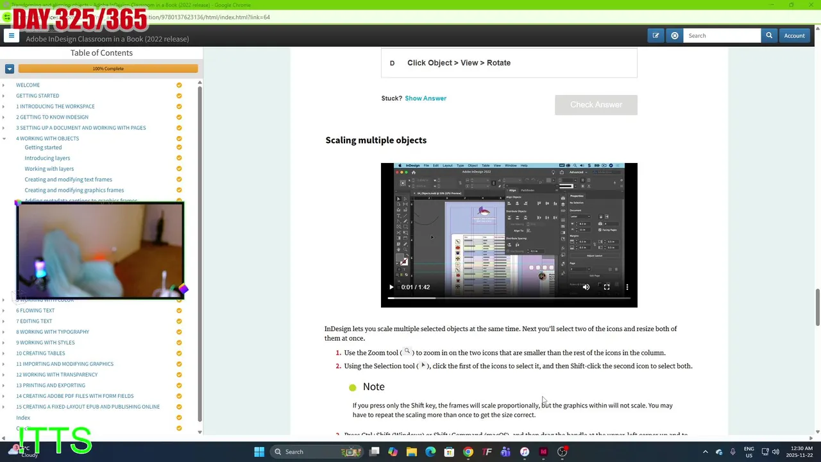Viewport: 821px width, 462px height.
Task: Go to 12 Working with Transparency chapter
Action: click(x=57, y=375)
